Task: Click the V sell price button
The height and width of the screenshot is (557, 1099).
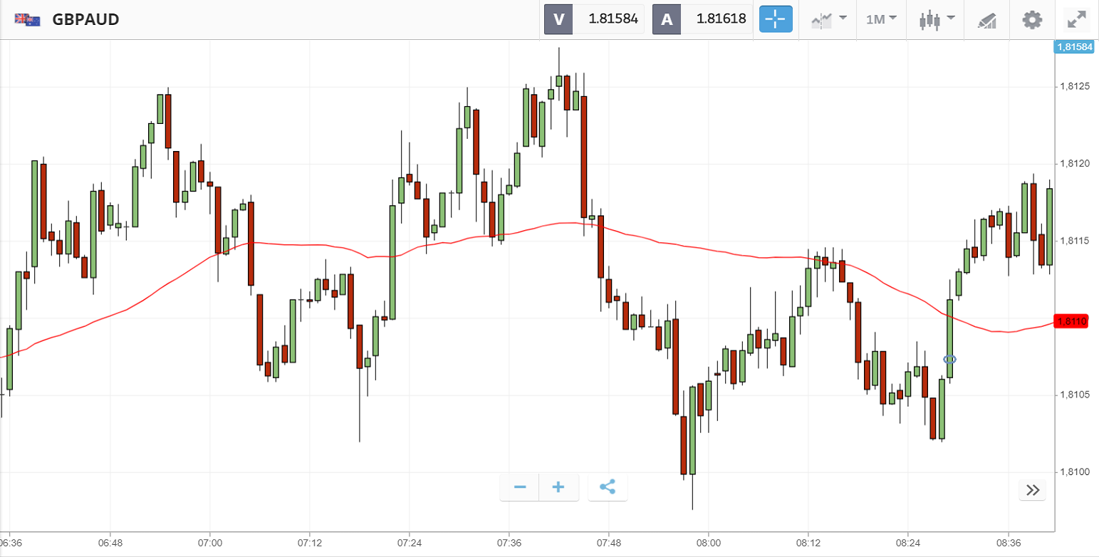Action: 595,19
